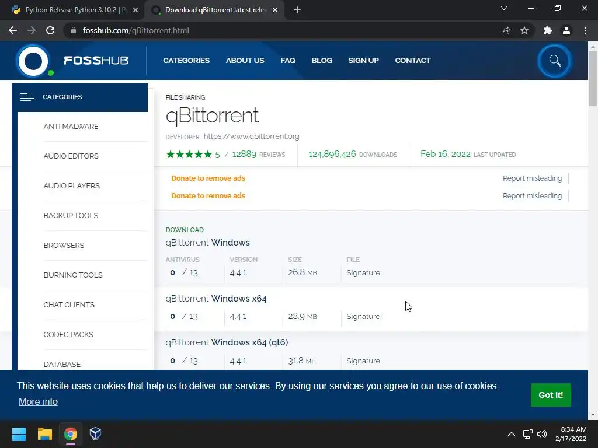This screenshot has width=598, height=448.
Task: Click the network tray icon
Action: click(528, 434)
